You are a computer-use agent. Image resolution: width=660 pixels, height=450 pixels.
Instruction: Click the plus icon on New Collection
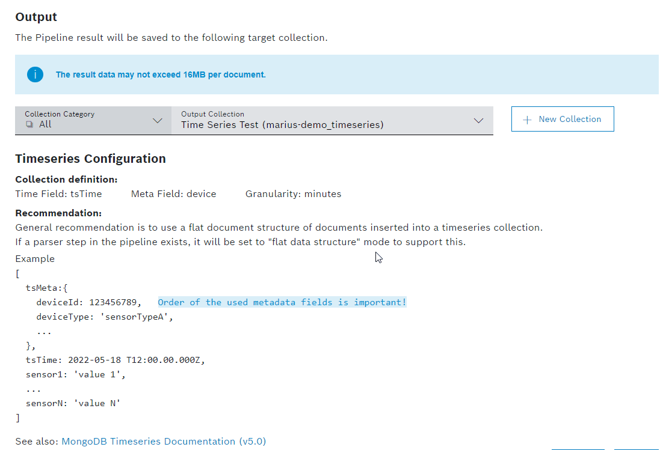pos(528,120)
